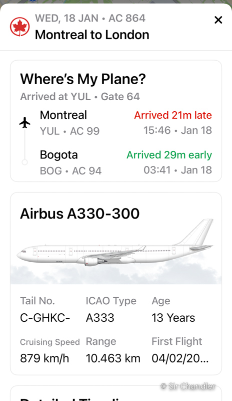Tap the Arrived 29m early status

tap(169, 155)
